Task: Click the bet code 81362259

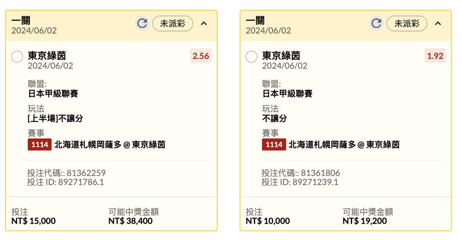Action: (86, 173)
